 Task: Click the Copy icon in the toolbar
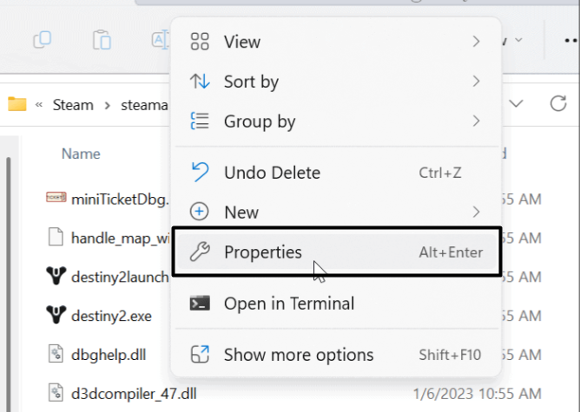[x=42, y=40]
